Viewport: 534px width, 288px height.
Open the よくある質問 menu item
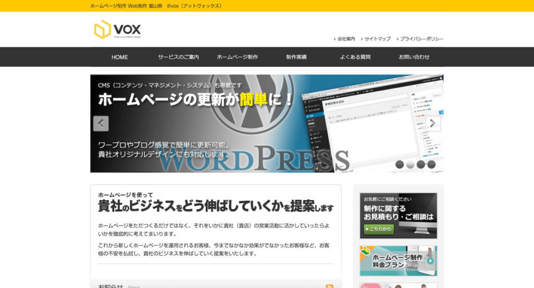tap(355, 57)
